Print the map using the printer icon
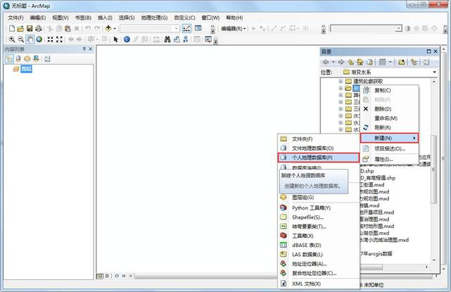This screenshot has width=451, height=292. 38,28
